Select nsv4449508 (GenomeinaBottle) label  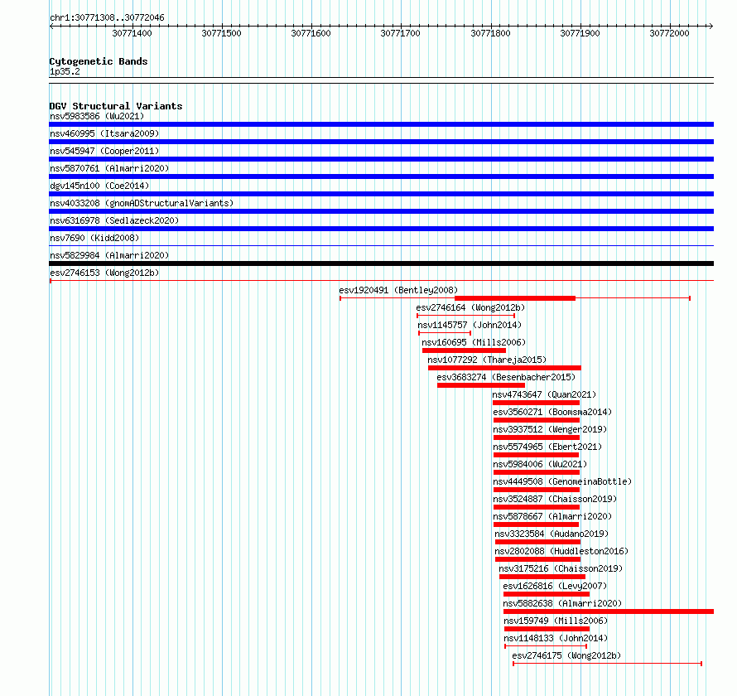(x=562, y=481)
